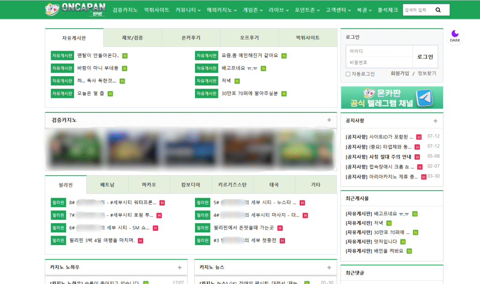Click a green 자유게시판 category badge
This screenshot has width=480, height=284.
click(x=62, y=55)
